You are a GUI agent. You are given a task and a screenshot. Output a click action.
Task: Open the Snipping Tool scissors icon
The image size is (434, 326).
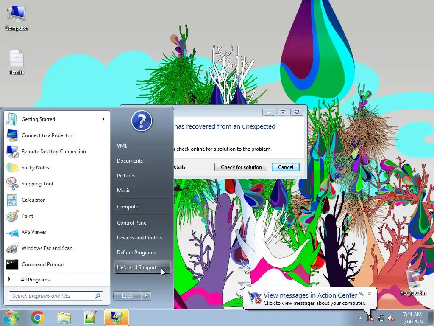[11, 184]
